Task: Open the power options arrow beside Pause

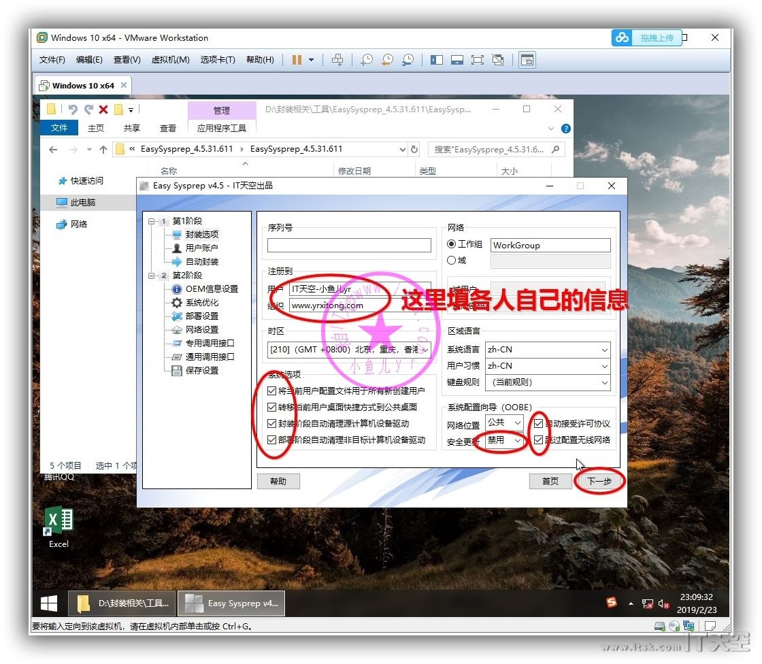Action: coord(311,60)
